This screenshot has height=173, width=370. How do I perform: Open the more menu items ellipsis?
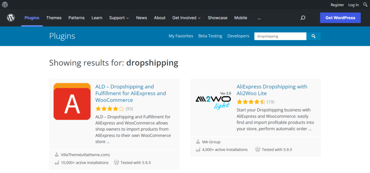(259, 18)
